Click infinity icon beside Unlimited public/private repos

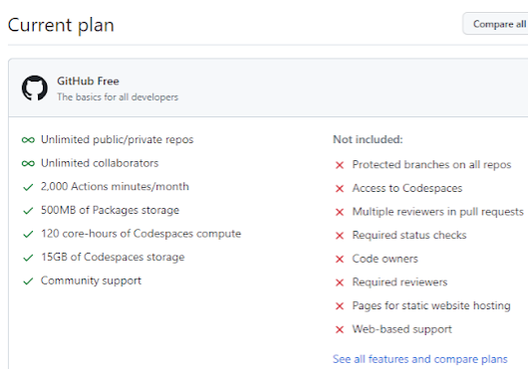coord(28,140)
